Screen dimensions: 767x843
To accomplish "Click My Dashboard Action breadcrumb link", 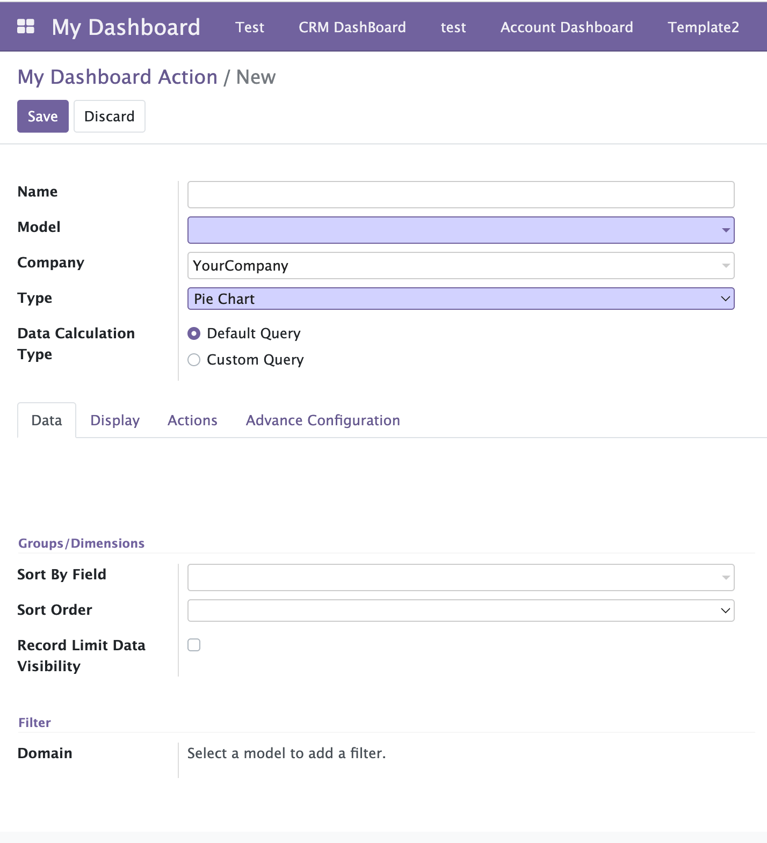I will tap(118, 77).
